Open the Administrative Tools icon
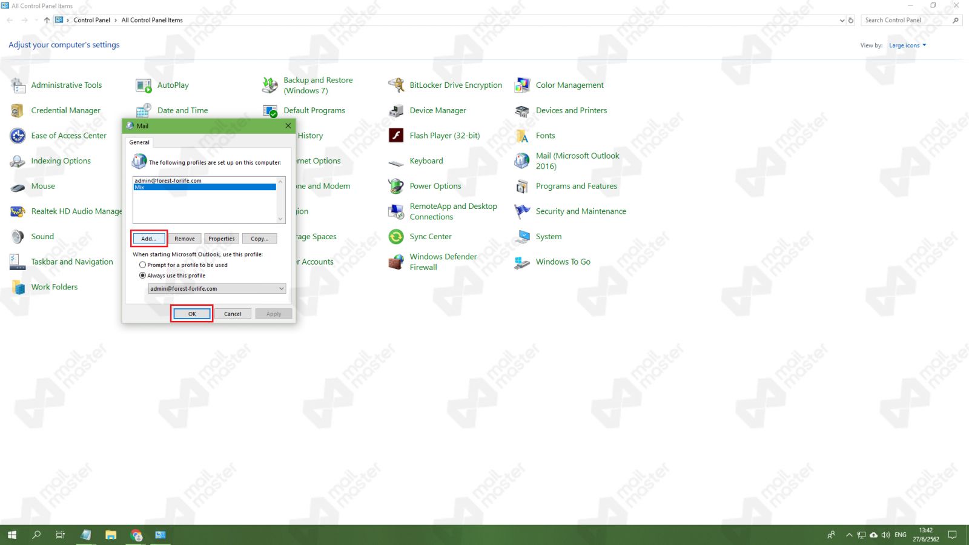The width and height of the screenshot is (969, 545). [x=18, y=85]
